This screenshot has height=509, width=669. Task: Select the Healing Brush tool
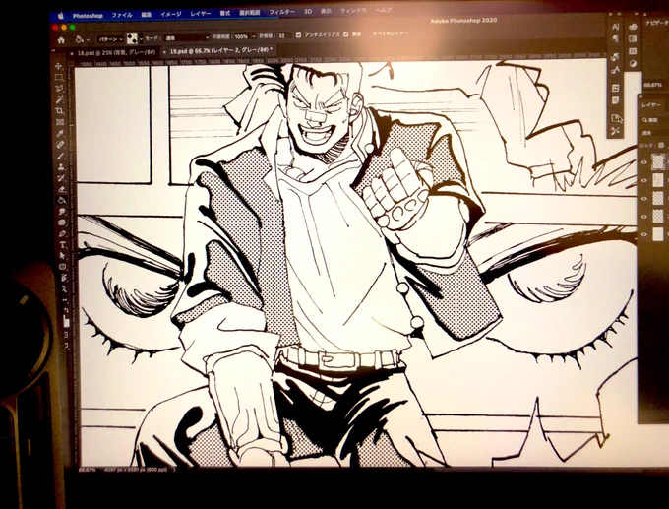[60, 145]
